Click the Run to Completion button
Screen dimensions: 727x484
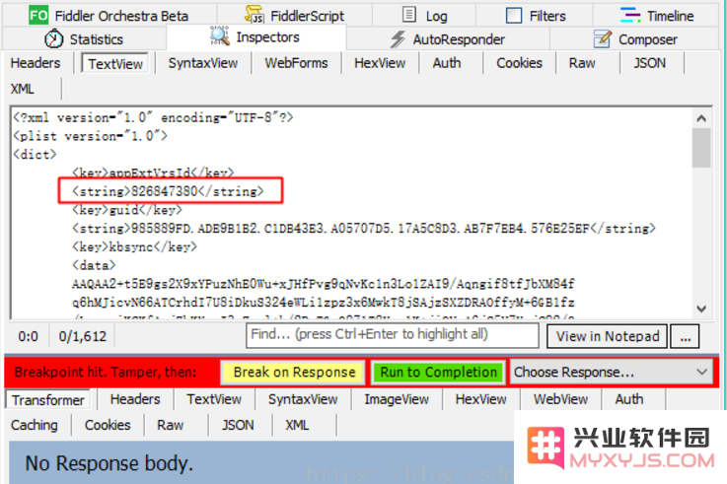[x=438, y=372]
